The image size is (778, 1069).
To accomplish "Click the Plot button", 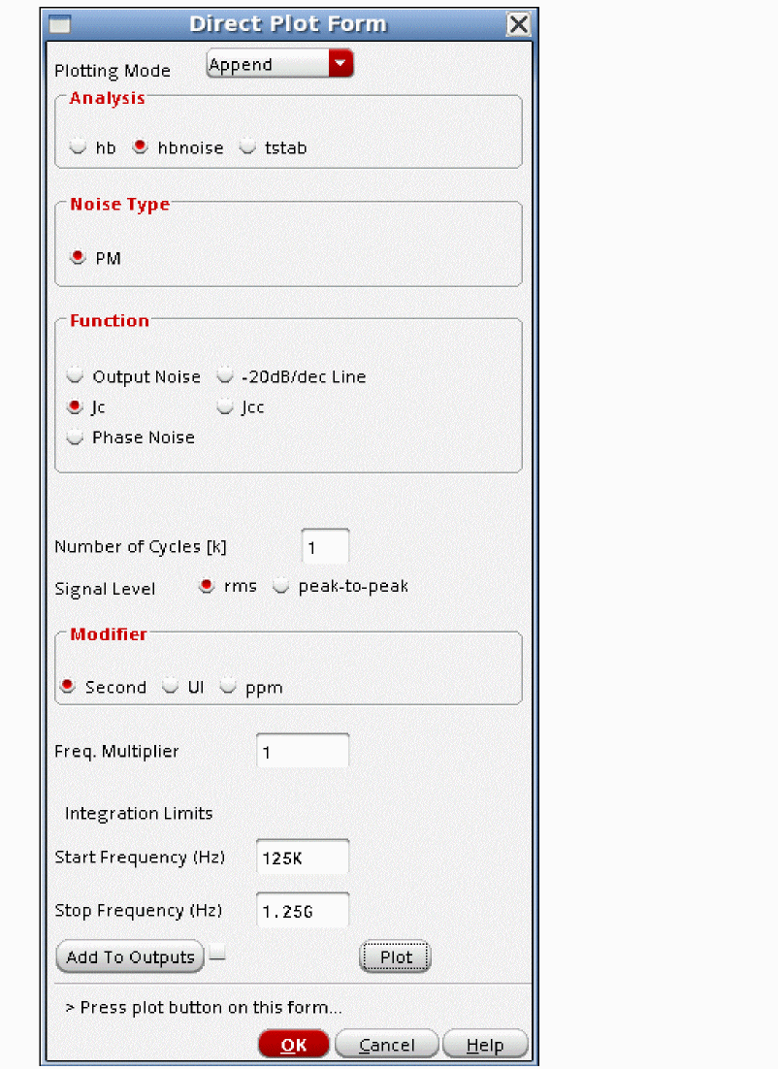I will 396,957.
